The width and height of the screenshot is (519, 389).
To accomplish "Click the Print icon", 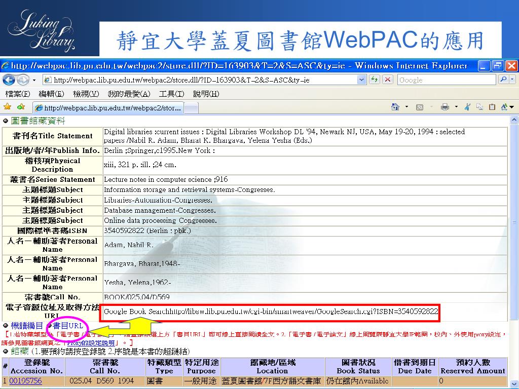I will (x=445, y=107).
